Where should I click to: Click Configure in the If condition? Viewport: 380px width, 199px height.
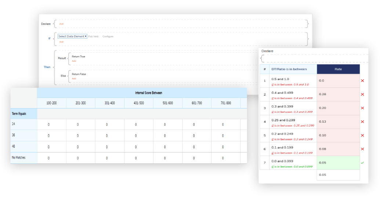(108, 36)
